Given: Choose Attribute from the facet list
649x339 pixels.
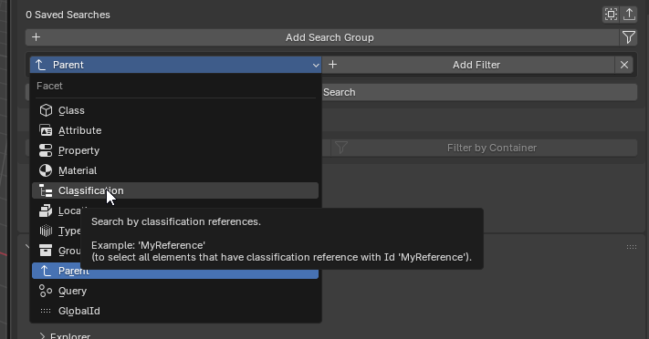Looking at the screenshot, I should [175, 130].
